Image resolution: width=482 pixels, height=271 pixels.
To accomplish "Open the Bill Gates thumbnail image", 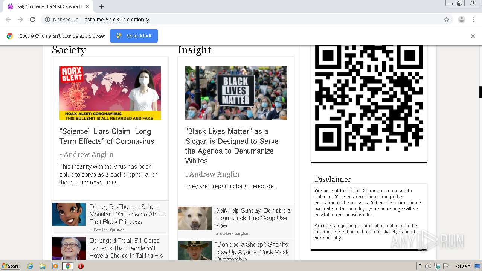I will 69,248.
